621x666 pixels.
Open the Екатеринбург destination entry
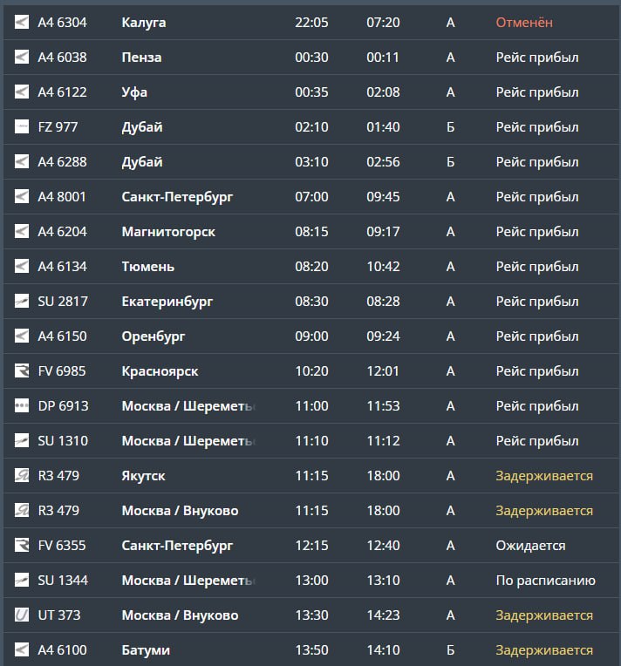tap(167, 302)
